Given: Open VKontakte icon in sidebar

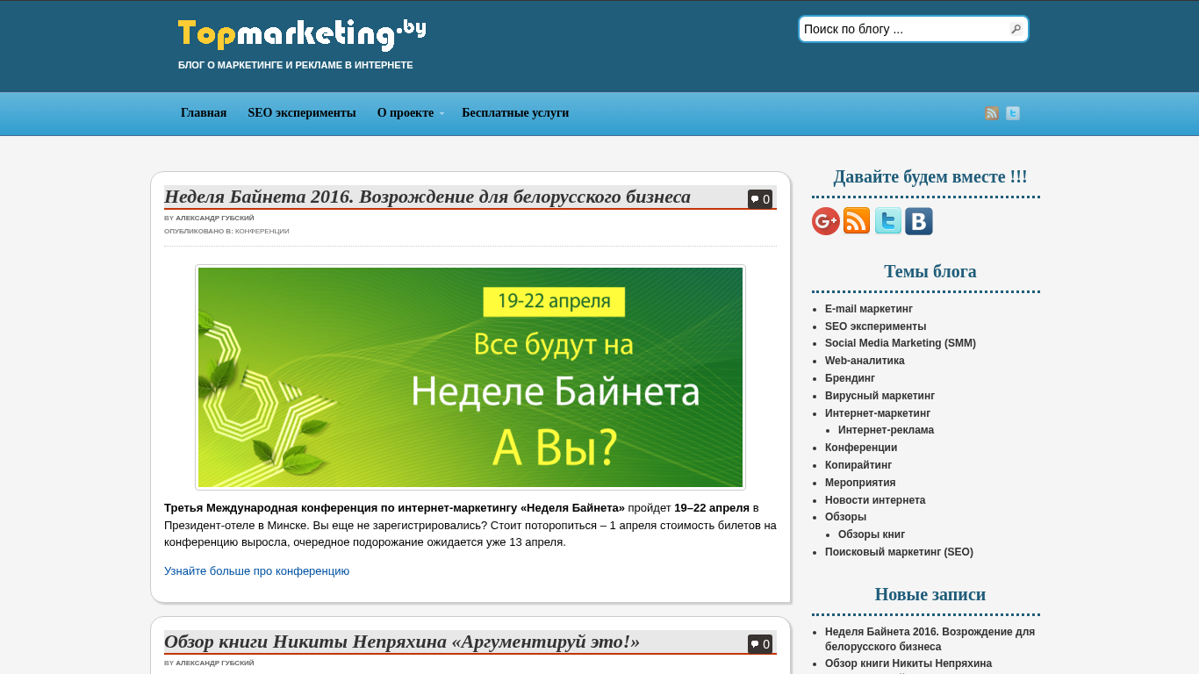Looking at the screenshot, I should pyautogui.click(x=919, y=221).
